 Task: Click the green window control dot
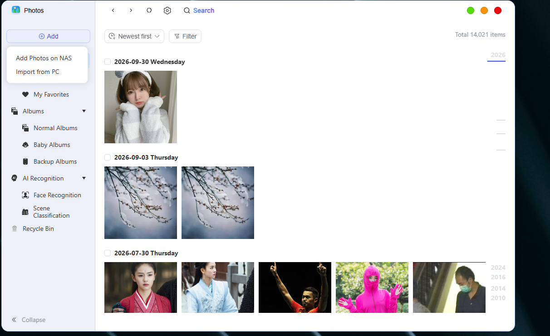(x=471, y=10)
